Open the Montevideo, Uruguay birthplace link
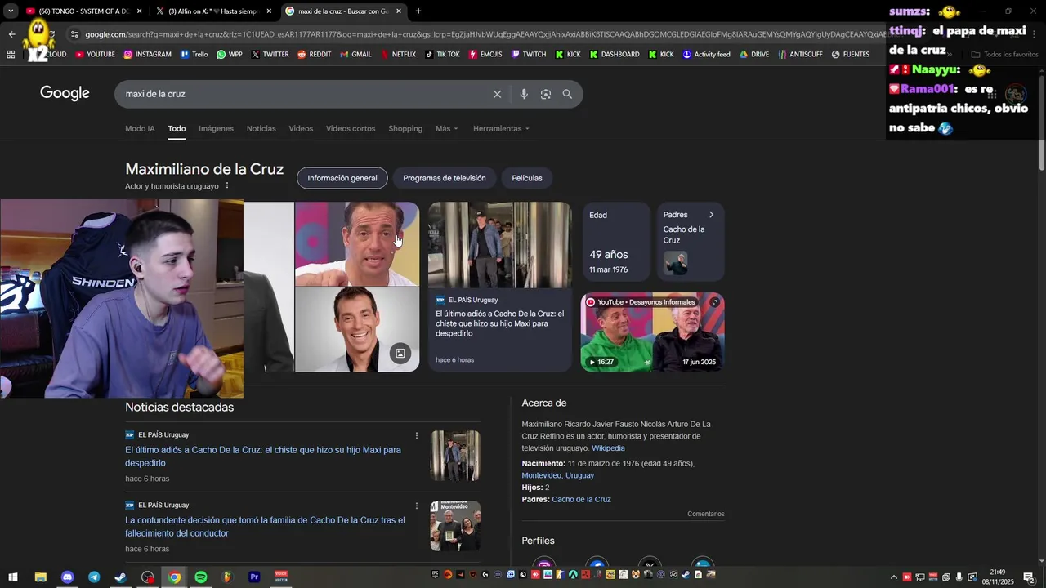Screen dimensions: 1046x588 (558, 475)
